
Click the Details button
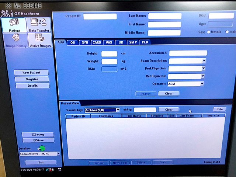click(33, 86)
